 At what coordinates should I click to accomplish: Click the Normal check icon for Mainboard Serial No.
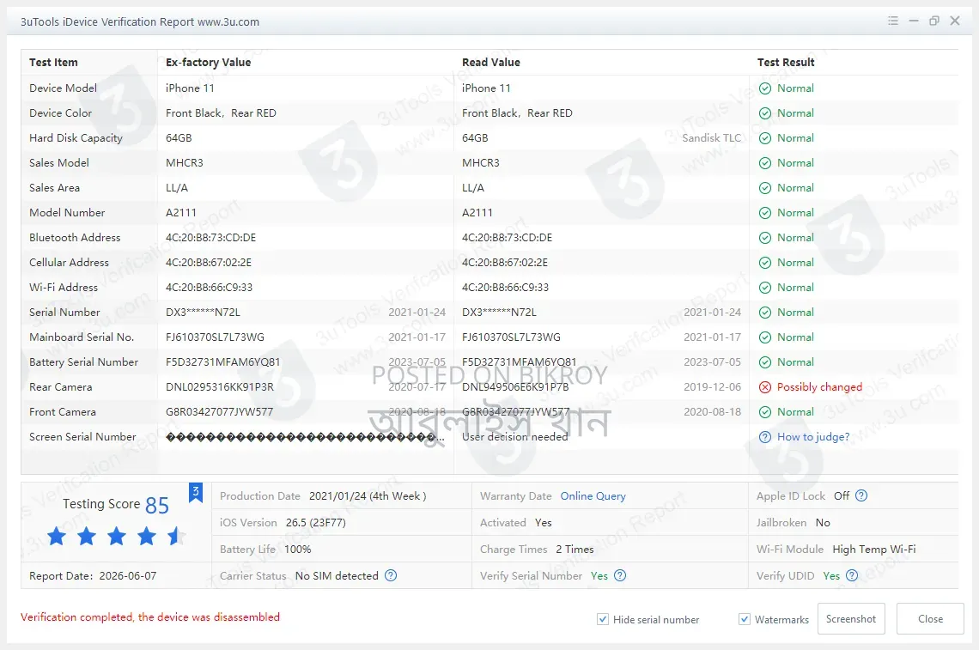(x=765, y=337)
